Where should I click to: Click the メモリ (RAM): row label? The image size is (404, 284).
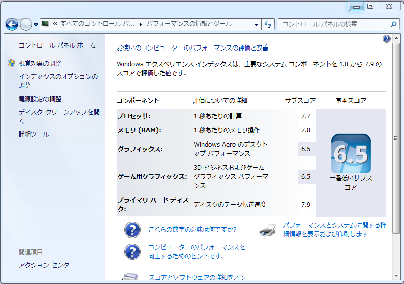(x=140, y=130)
